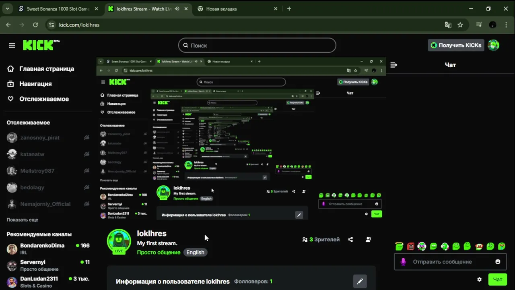Click the pencil edit button for user info
Viewport: 515px width, 290px height.
[x=360, y=282]
